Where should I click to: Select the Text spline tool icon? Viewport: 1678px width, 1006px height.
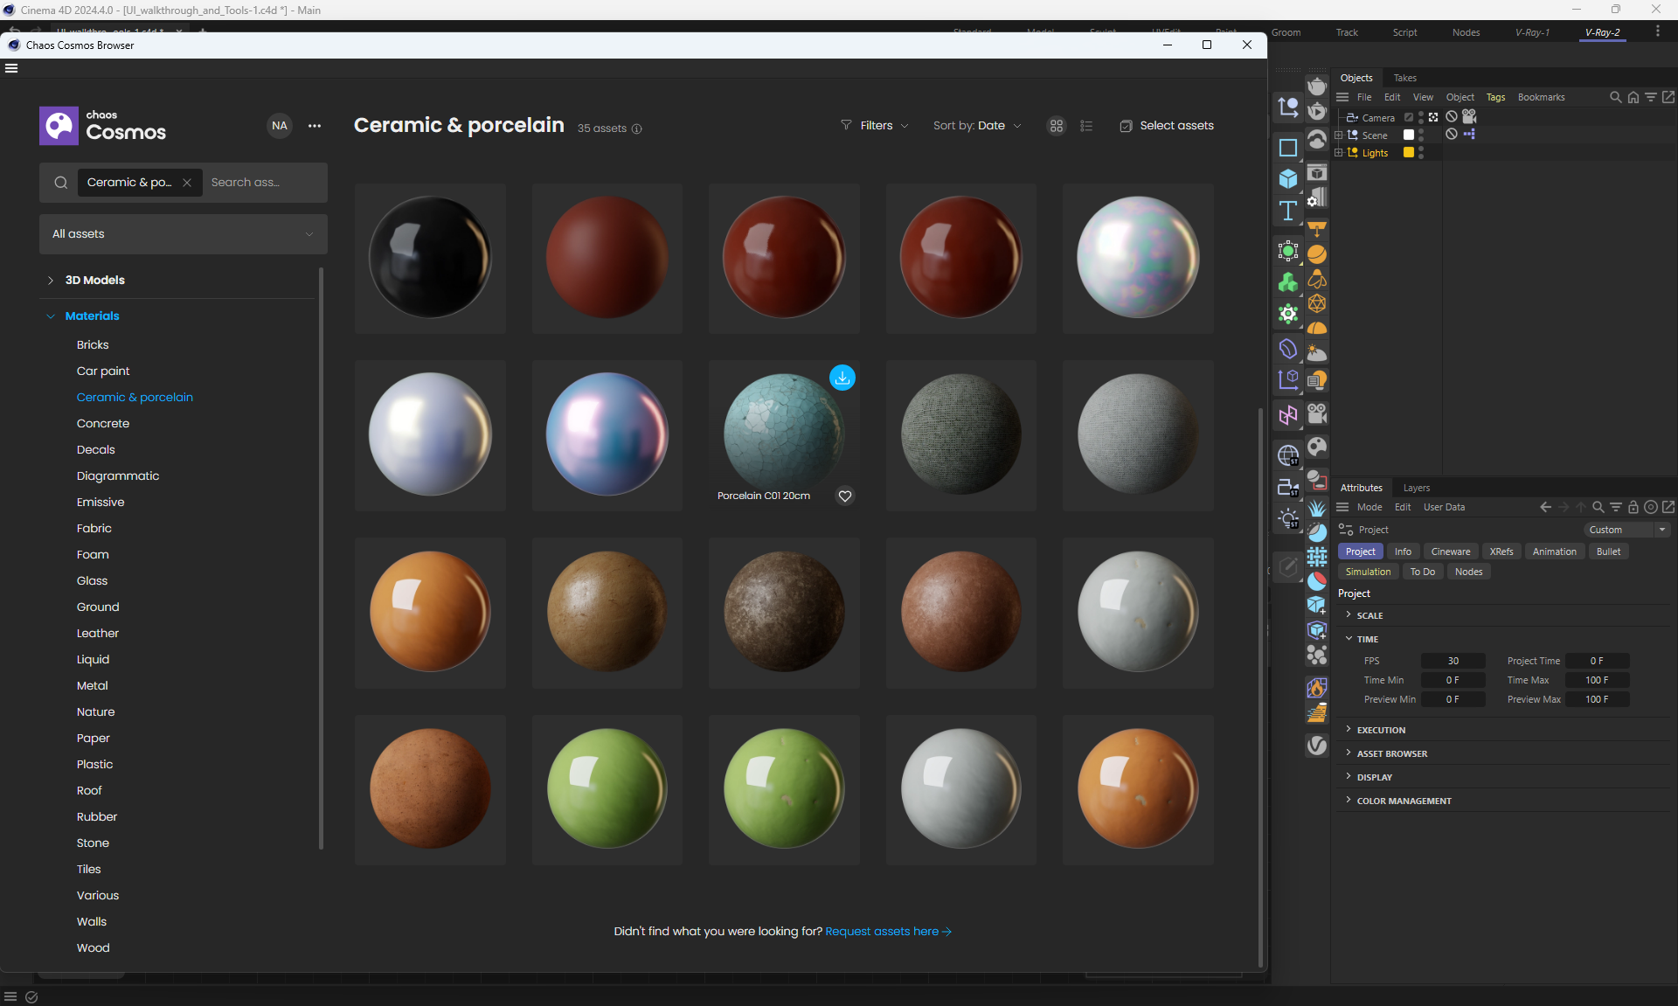(x=1287, y=211)
